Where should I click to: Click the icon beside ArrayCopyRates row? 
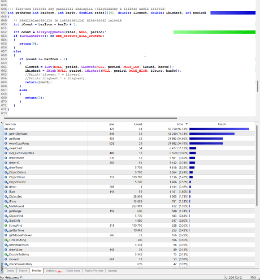pos(6,143)
